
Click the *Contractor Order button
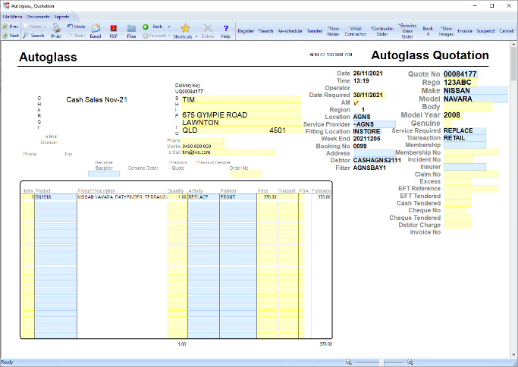point(382,31)
